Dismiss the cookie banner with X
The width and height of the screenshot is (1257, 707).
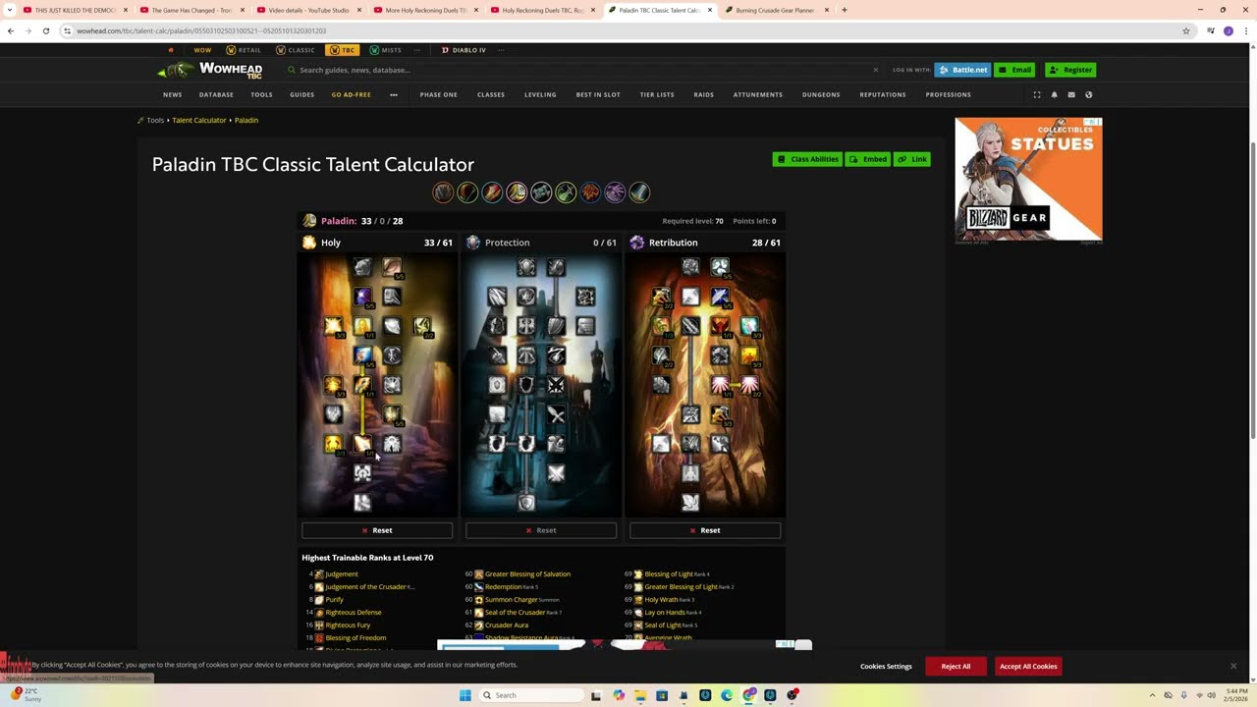(x=1233, y=666)
